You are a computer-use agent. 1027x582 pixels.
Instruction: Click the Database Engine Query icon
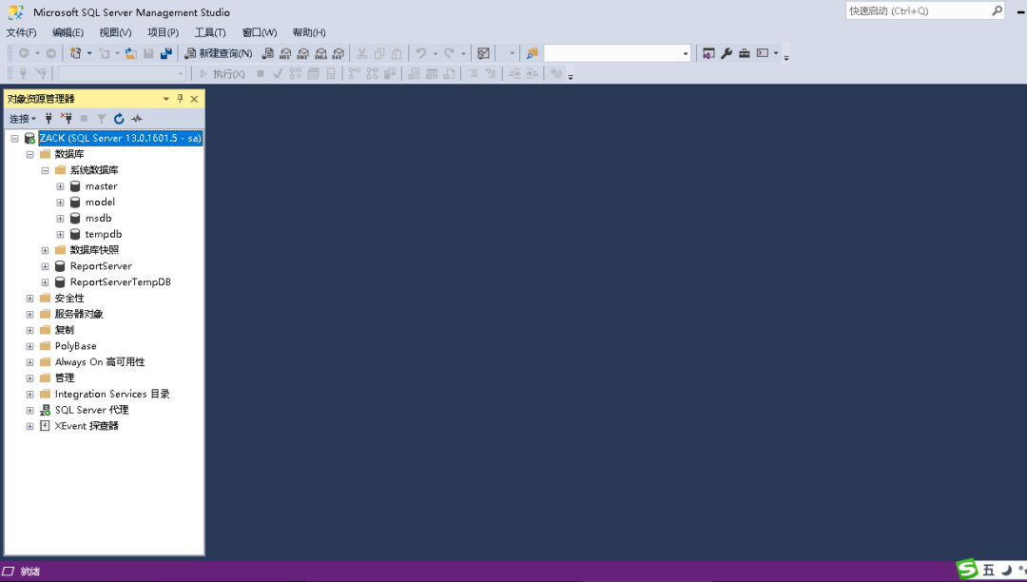click(x=268, y=53)
